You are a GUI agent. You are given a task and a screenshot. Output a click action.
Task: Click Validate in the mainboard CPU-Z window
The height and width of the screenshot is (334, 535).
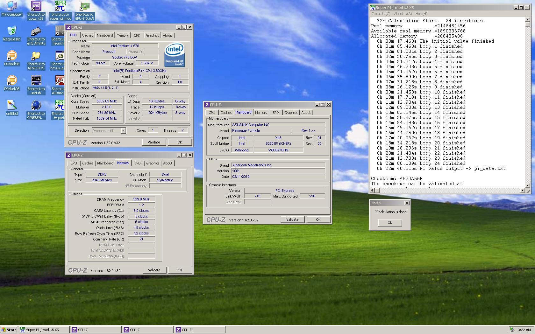coord(292,219)
